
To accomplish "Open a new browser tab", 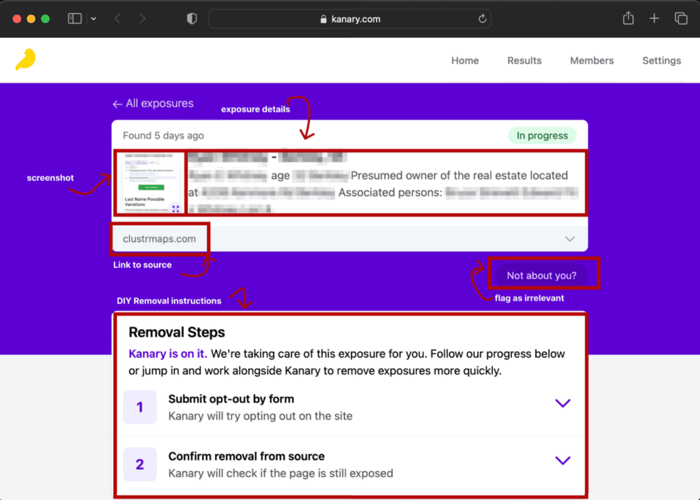I will click(654, 18).
